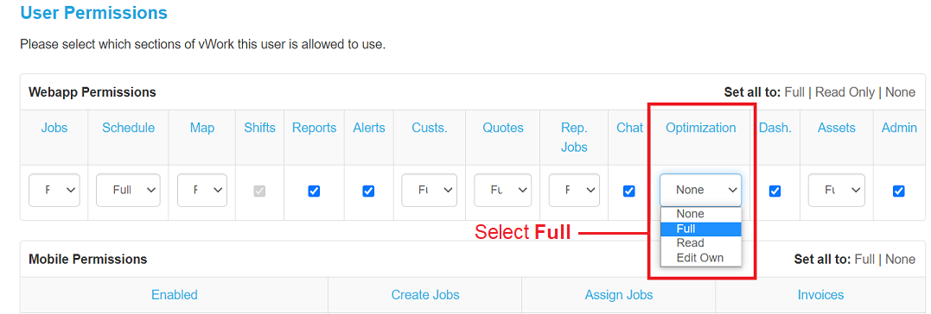Open the Optimization permission dropdown
Viewport: 931px width, 314px height.
click(x=700, y=190)
